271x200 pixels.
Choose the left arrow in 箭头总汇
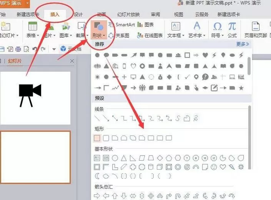pyautogui.click(x=106, y=196)
